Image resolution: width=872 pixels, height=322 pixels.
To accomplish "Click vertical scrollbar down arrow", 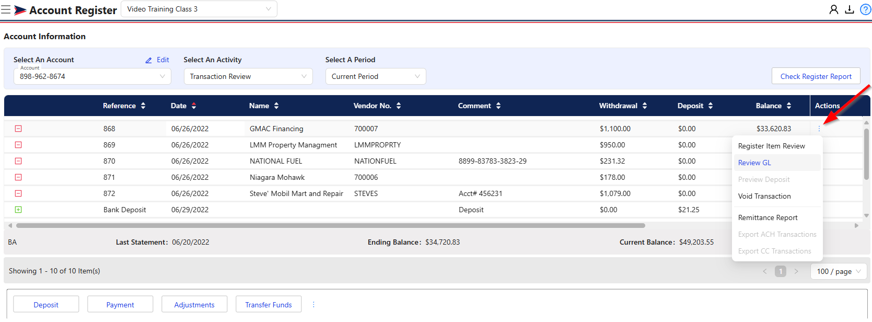I will point(866,215).
